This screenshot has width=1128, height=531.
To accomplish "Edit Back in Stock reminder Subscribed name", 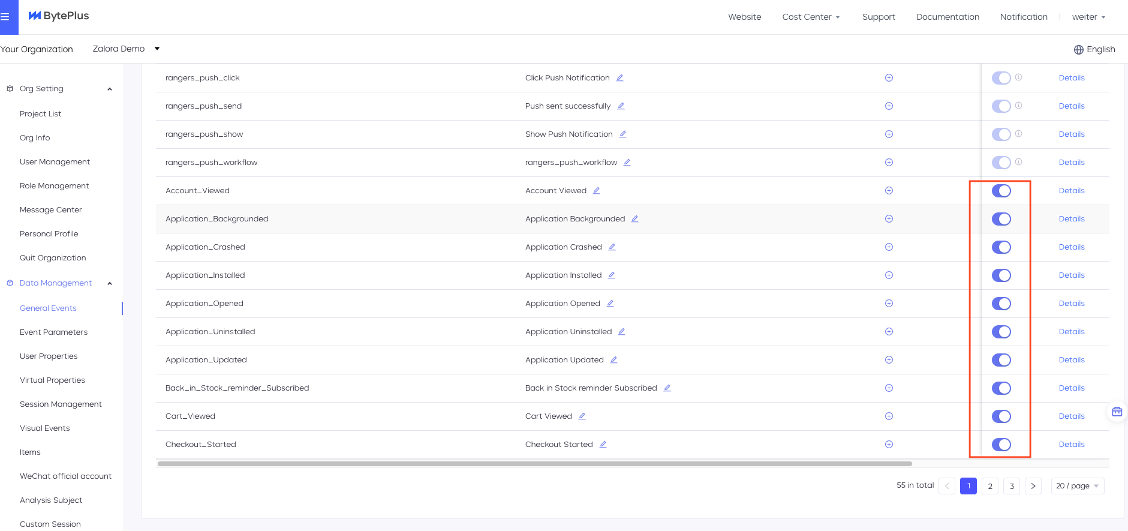I will point(667,388).
